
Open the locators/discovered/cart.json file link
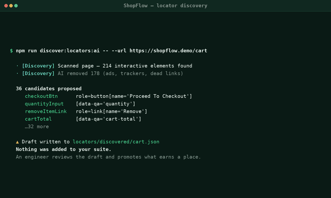[116, 142]
